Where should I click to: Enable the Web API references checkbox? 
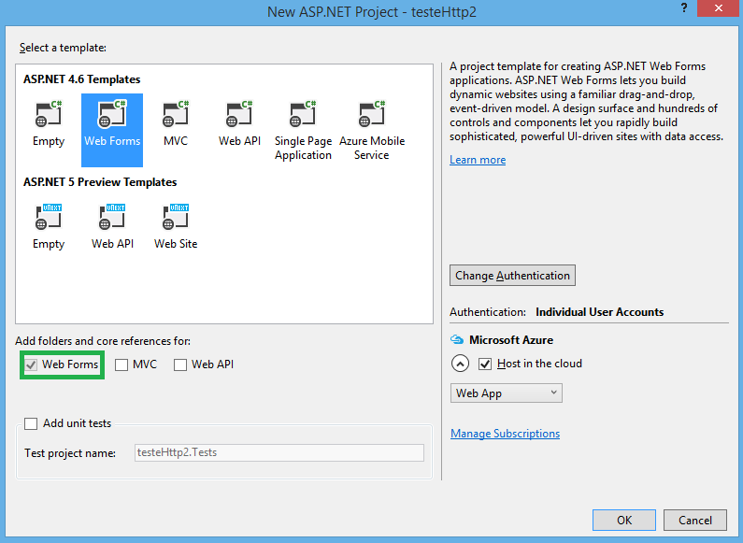pos(180,364)
